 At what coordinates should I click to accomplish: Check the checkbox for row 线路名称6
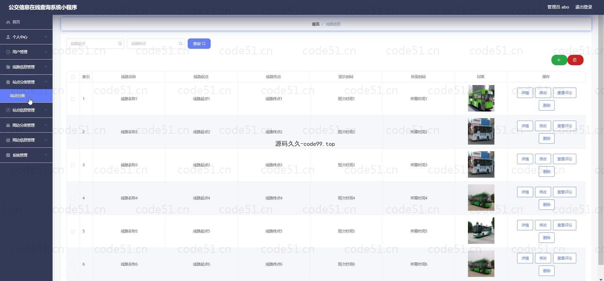pos(73,264)
